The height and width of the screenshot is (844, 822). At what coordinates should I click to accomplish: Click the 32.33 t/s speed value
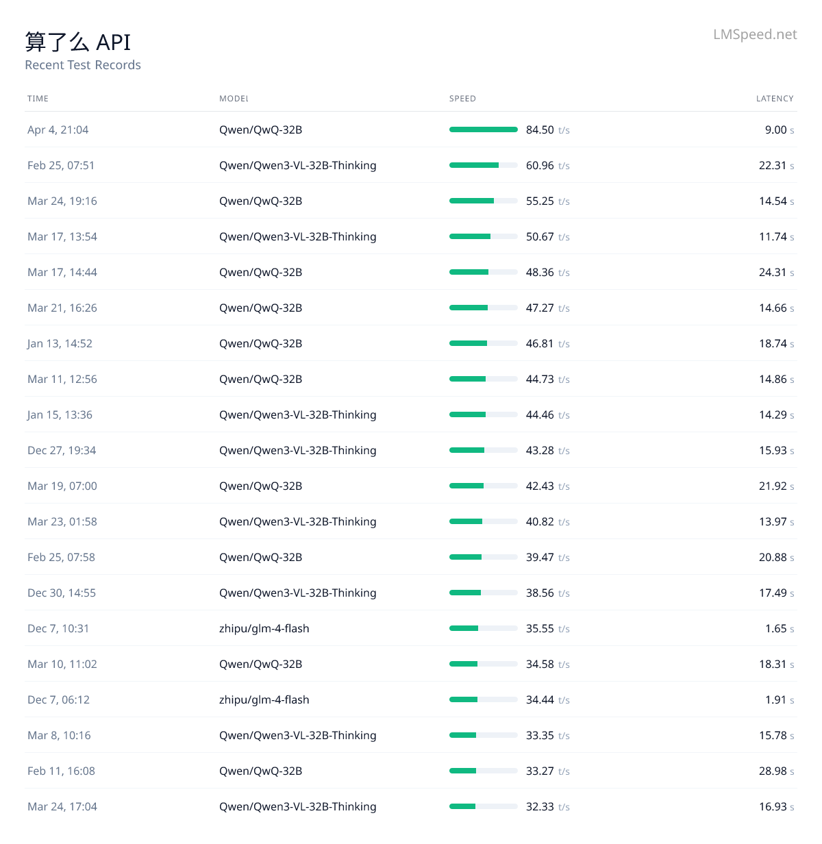548,806
